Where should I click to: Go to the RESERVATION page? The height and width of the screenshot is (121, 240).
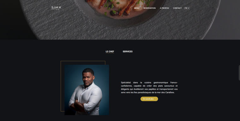pos(150,8)
